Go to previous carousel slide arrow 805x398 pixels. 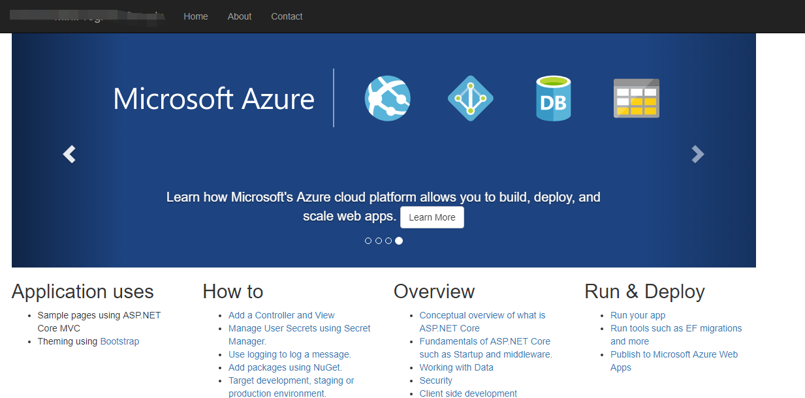click(69, 154)
